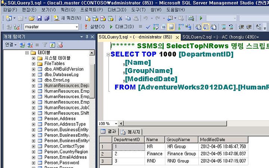Open the 쿼리(Q) menu
This screenshot has height=168, width=269.
pos(68,10)
